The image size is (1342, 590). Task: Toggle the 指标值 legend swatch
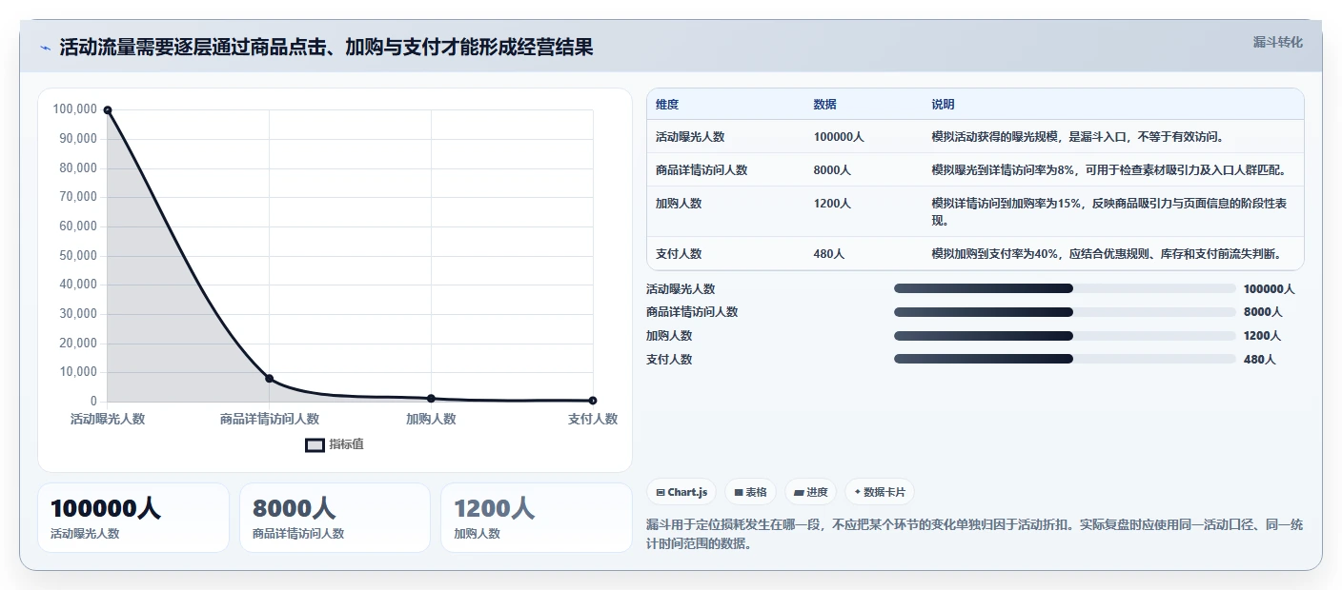[315, 444]
